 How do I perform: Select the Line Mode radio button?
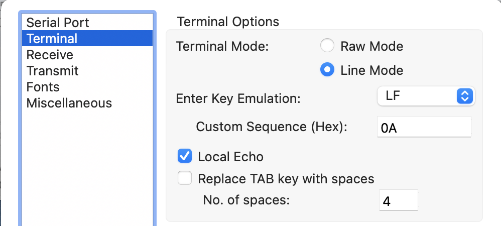[x=327, y=70]
